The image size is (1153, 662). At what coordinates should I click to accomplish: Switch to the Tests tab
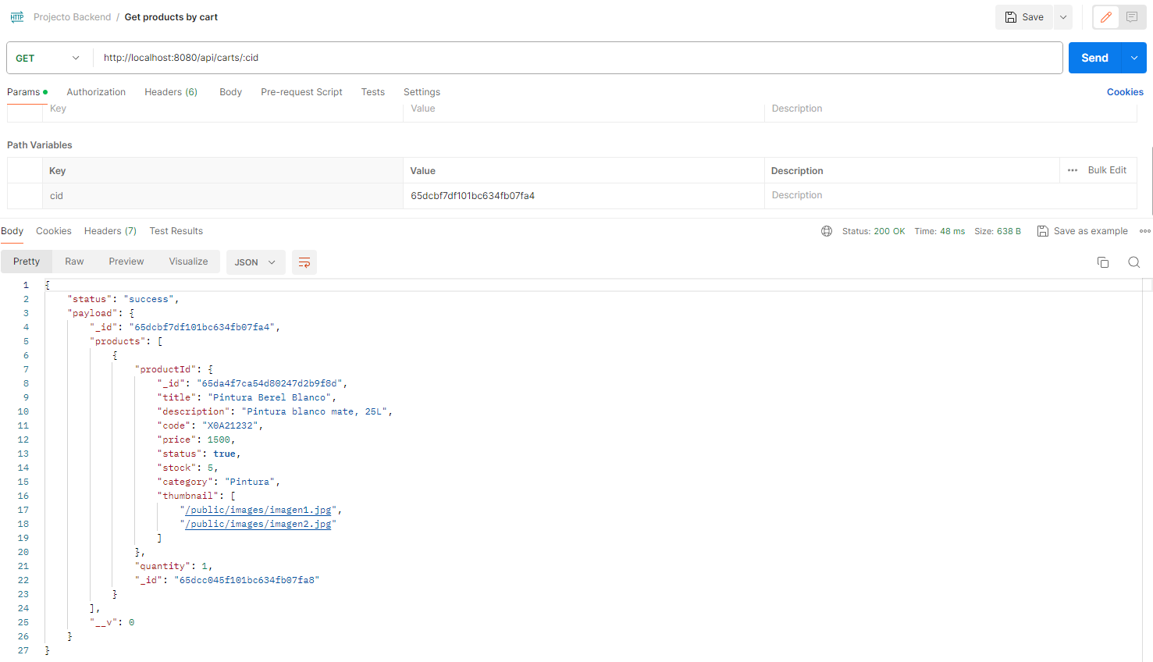click(372, 92)
